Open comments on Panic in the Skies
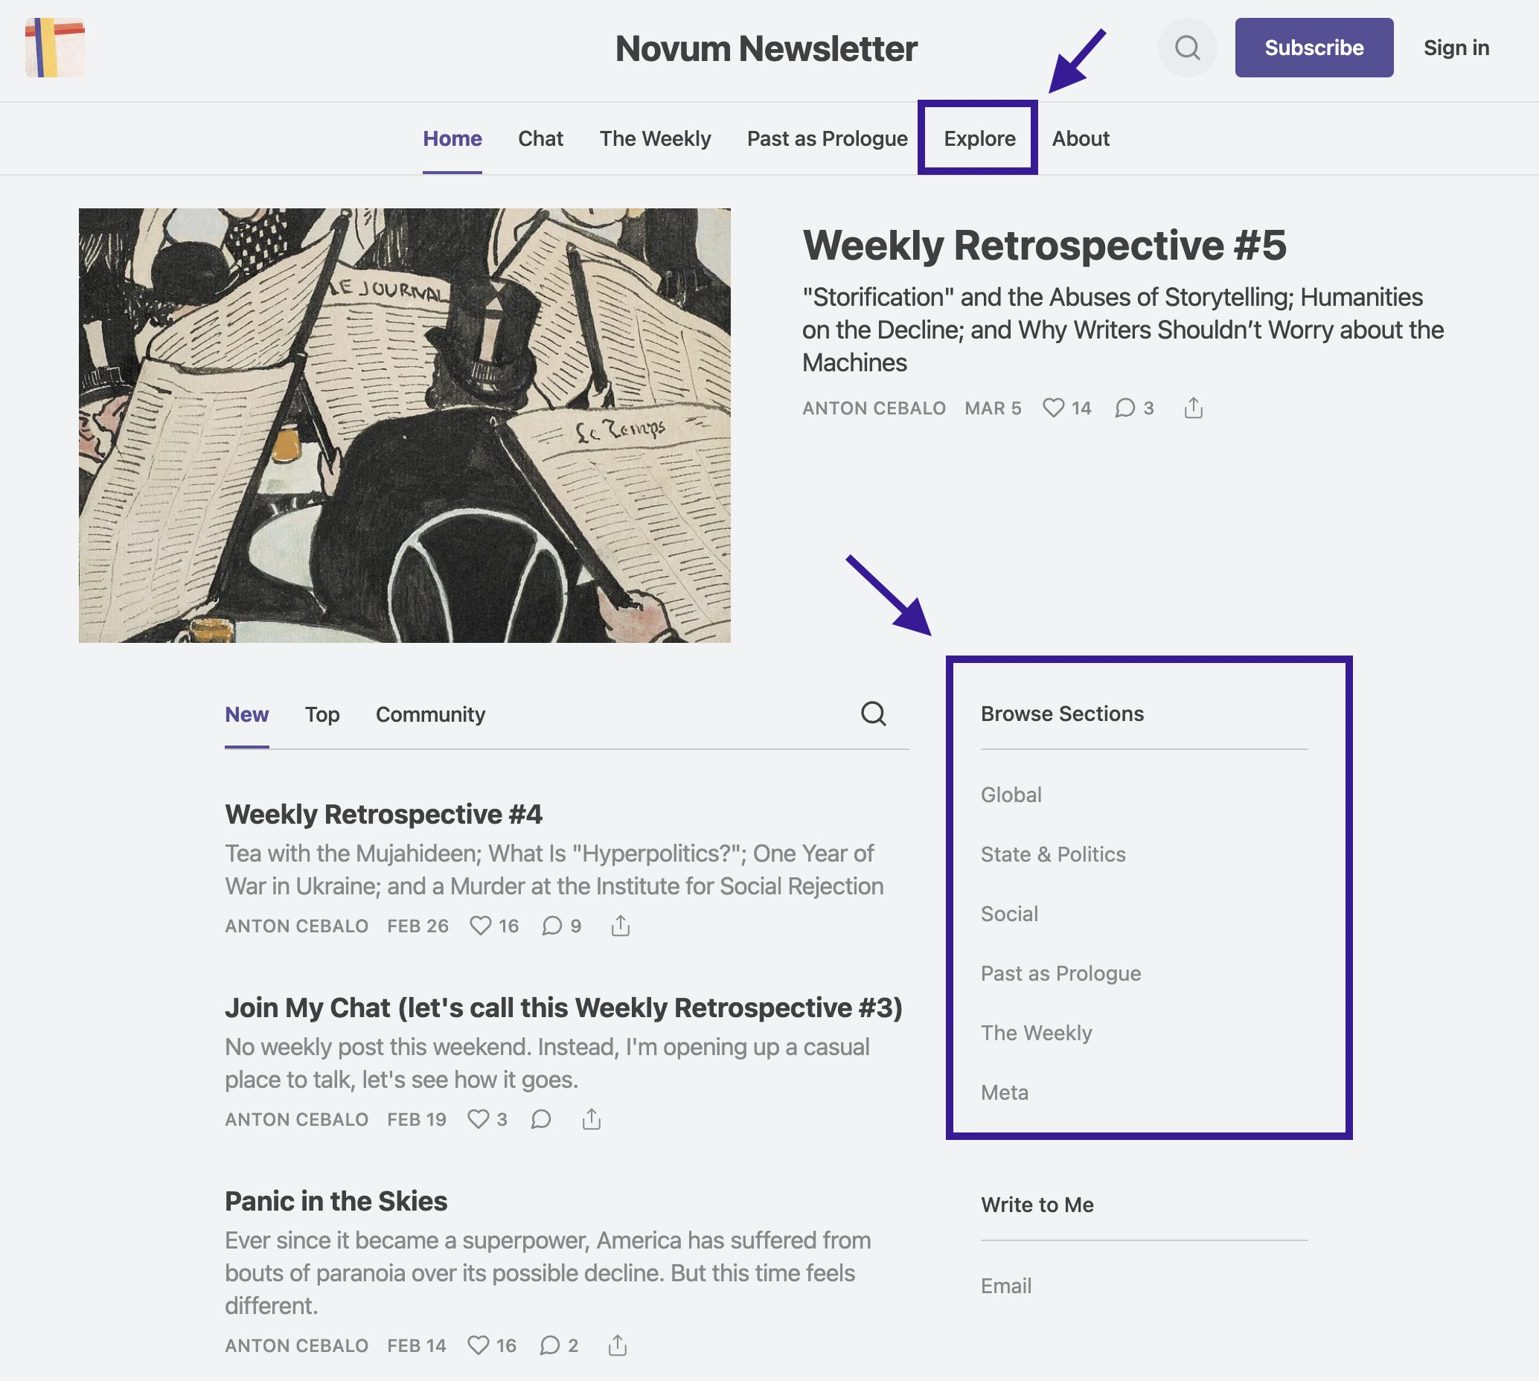The image size is (1539, 1381). 551,1345
